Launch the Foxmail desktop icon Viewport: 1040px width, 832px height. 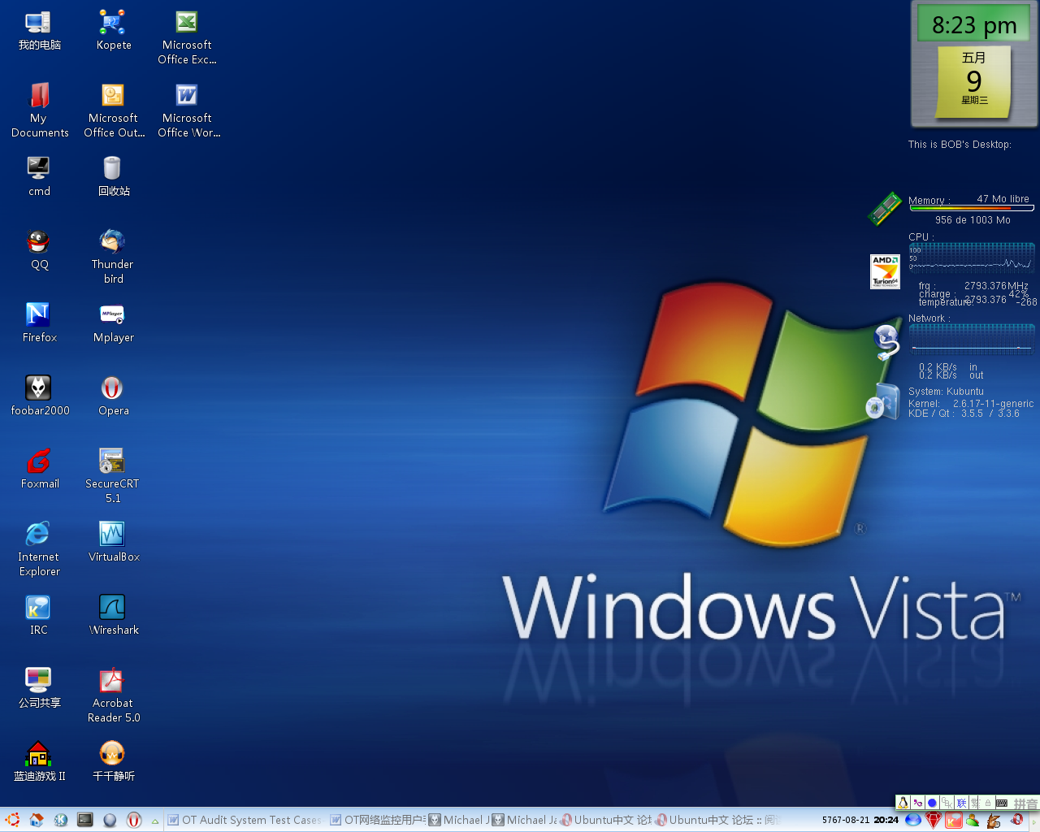39,469
